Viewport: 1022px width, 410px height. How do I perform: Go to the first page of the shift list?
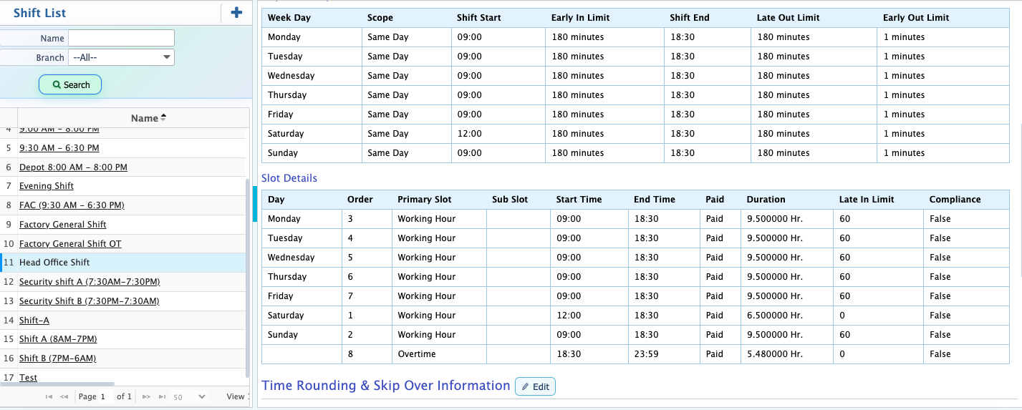click(49, 396)
